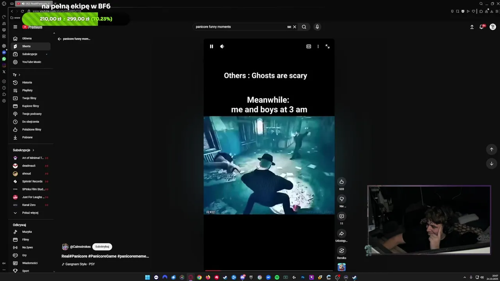Go back via the panicore funny mom... arrow

(59, 39)
